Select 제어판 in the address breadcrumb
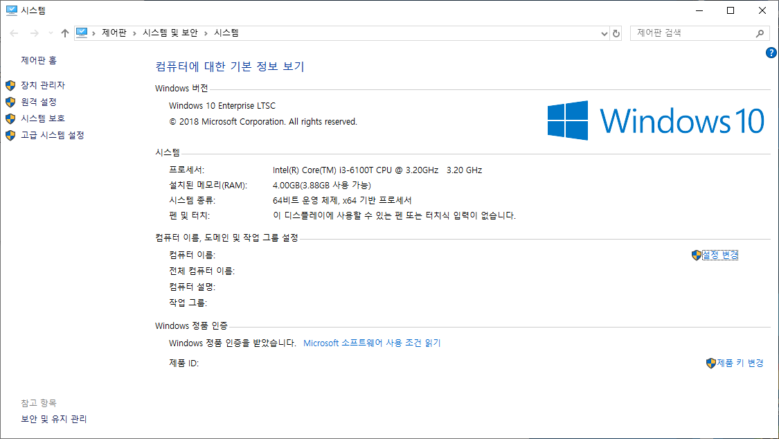779x439 pixels. tap(114, 33)
